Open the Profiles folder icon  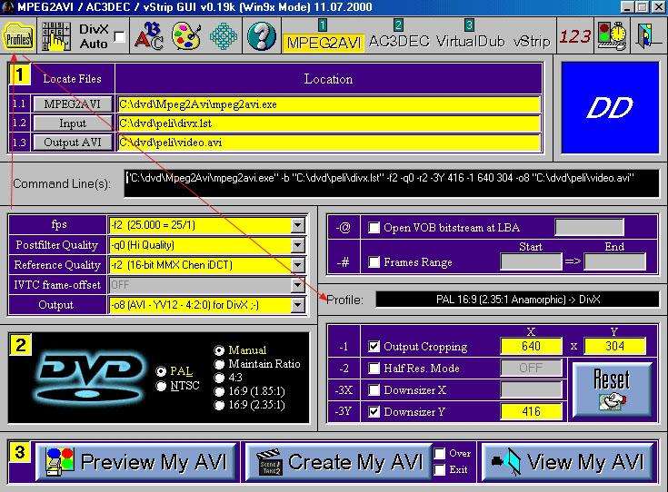[19, 36]
